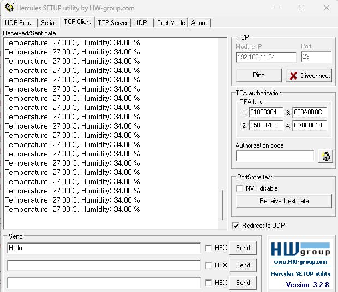Click the padlock authorization icon

coord(326,156)
